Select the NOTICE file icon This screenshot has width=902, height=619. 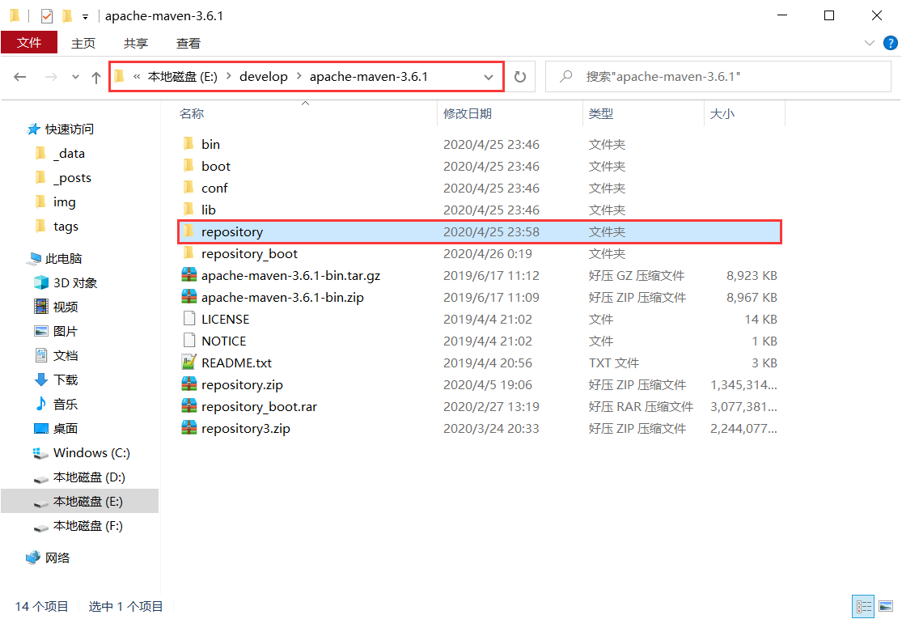click(x=188, y=341)
